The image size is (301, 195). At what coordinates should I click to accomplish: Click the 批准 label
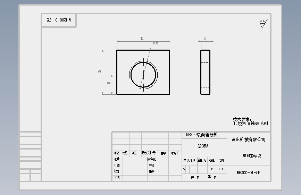(152, 171)
